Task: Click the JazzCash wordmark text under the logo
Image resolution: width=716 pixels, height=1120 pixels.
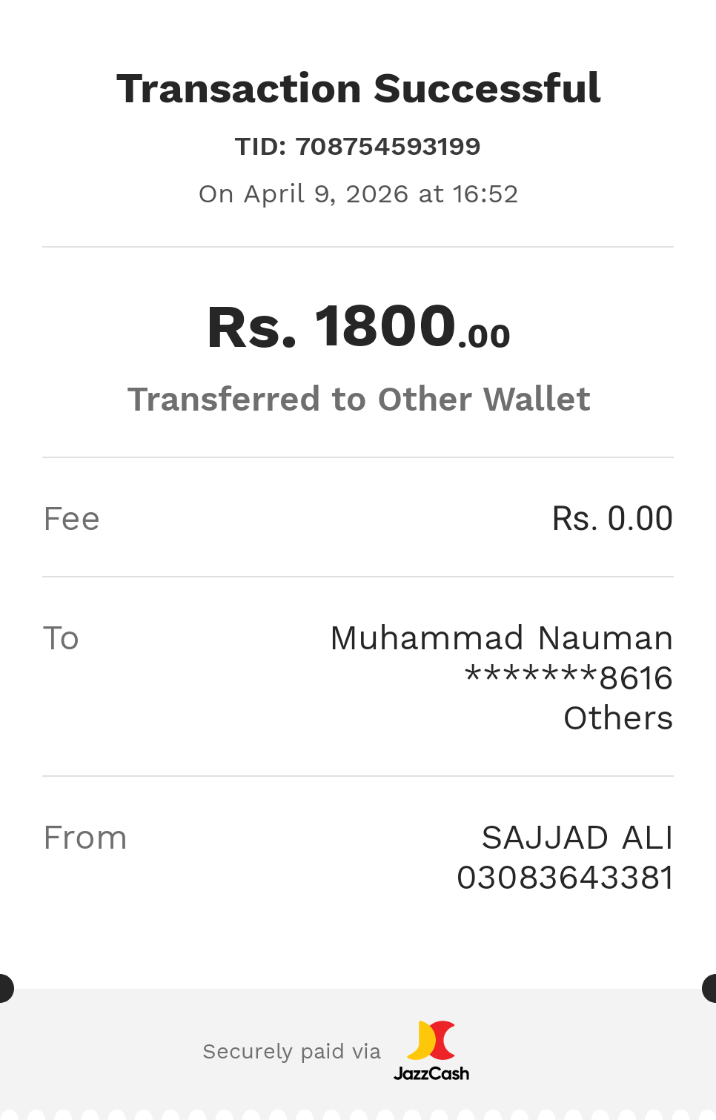Action: [431, 1073]
